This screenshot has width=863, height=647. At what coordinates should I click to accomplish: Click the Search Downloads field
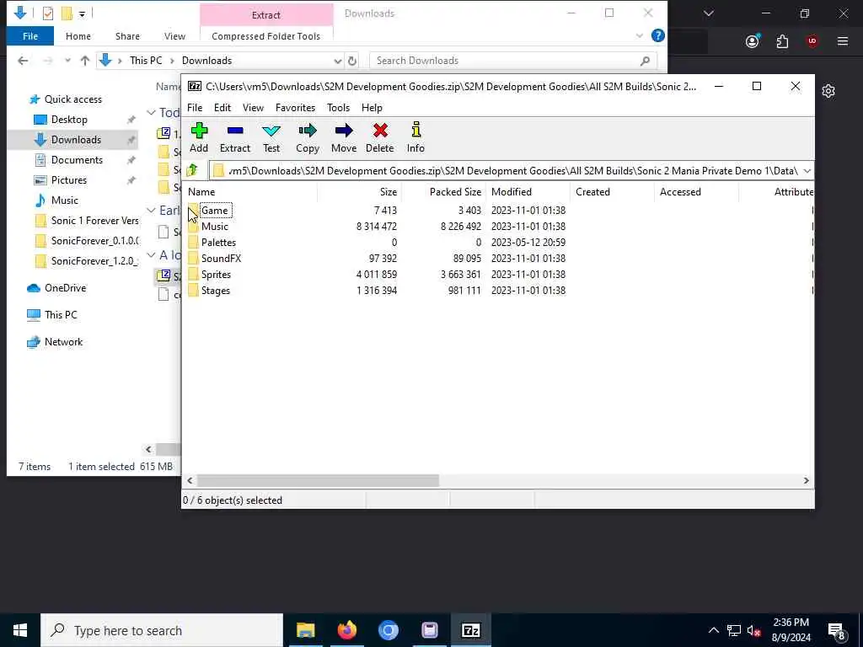512,61
